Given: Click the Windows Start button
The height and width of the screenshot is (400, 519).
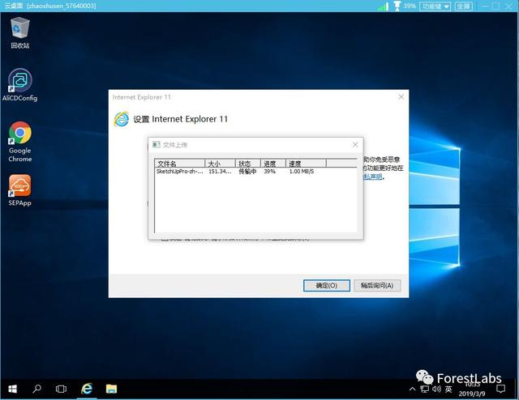Looking at the screenshot, I should pyautogui.click(x=13, y=389).
